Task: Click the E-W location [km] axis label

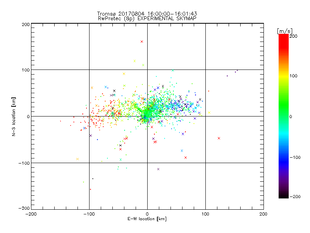Action: click(147, 219)
